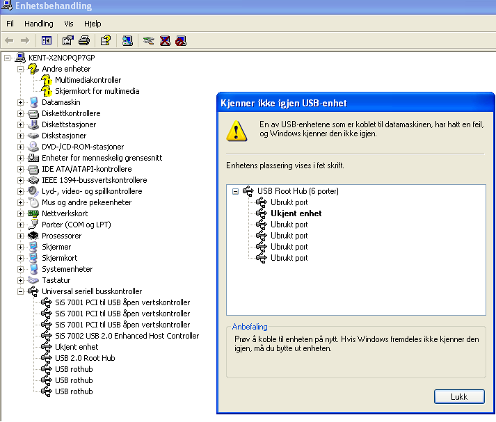Select the USB 2.0 Root Hub item

[x=85, y=358]
